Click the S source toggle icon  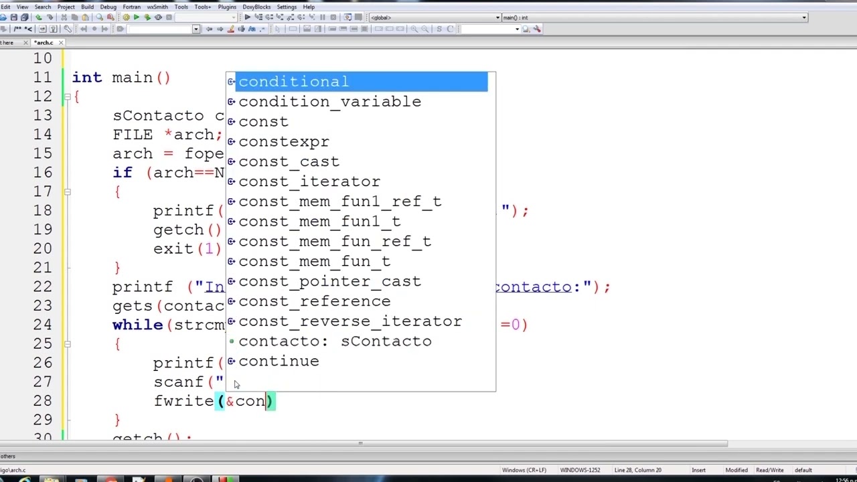[x=439, y=29]
